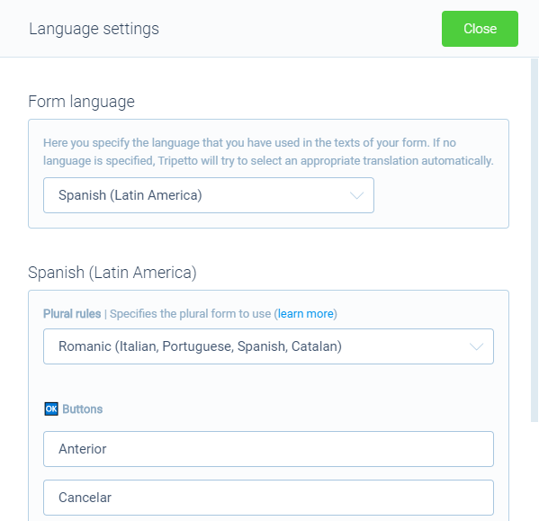Click the Form language heading
539x521 pixels.
click(82, 102)
